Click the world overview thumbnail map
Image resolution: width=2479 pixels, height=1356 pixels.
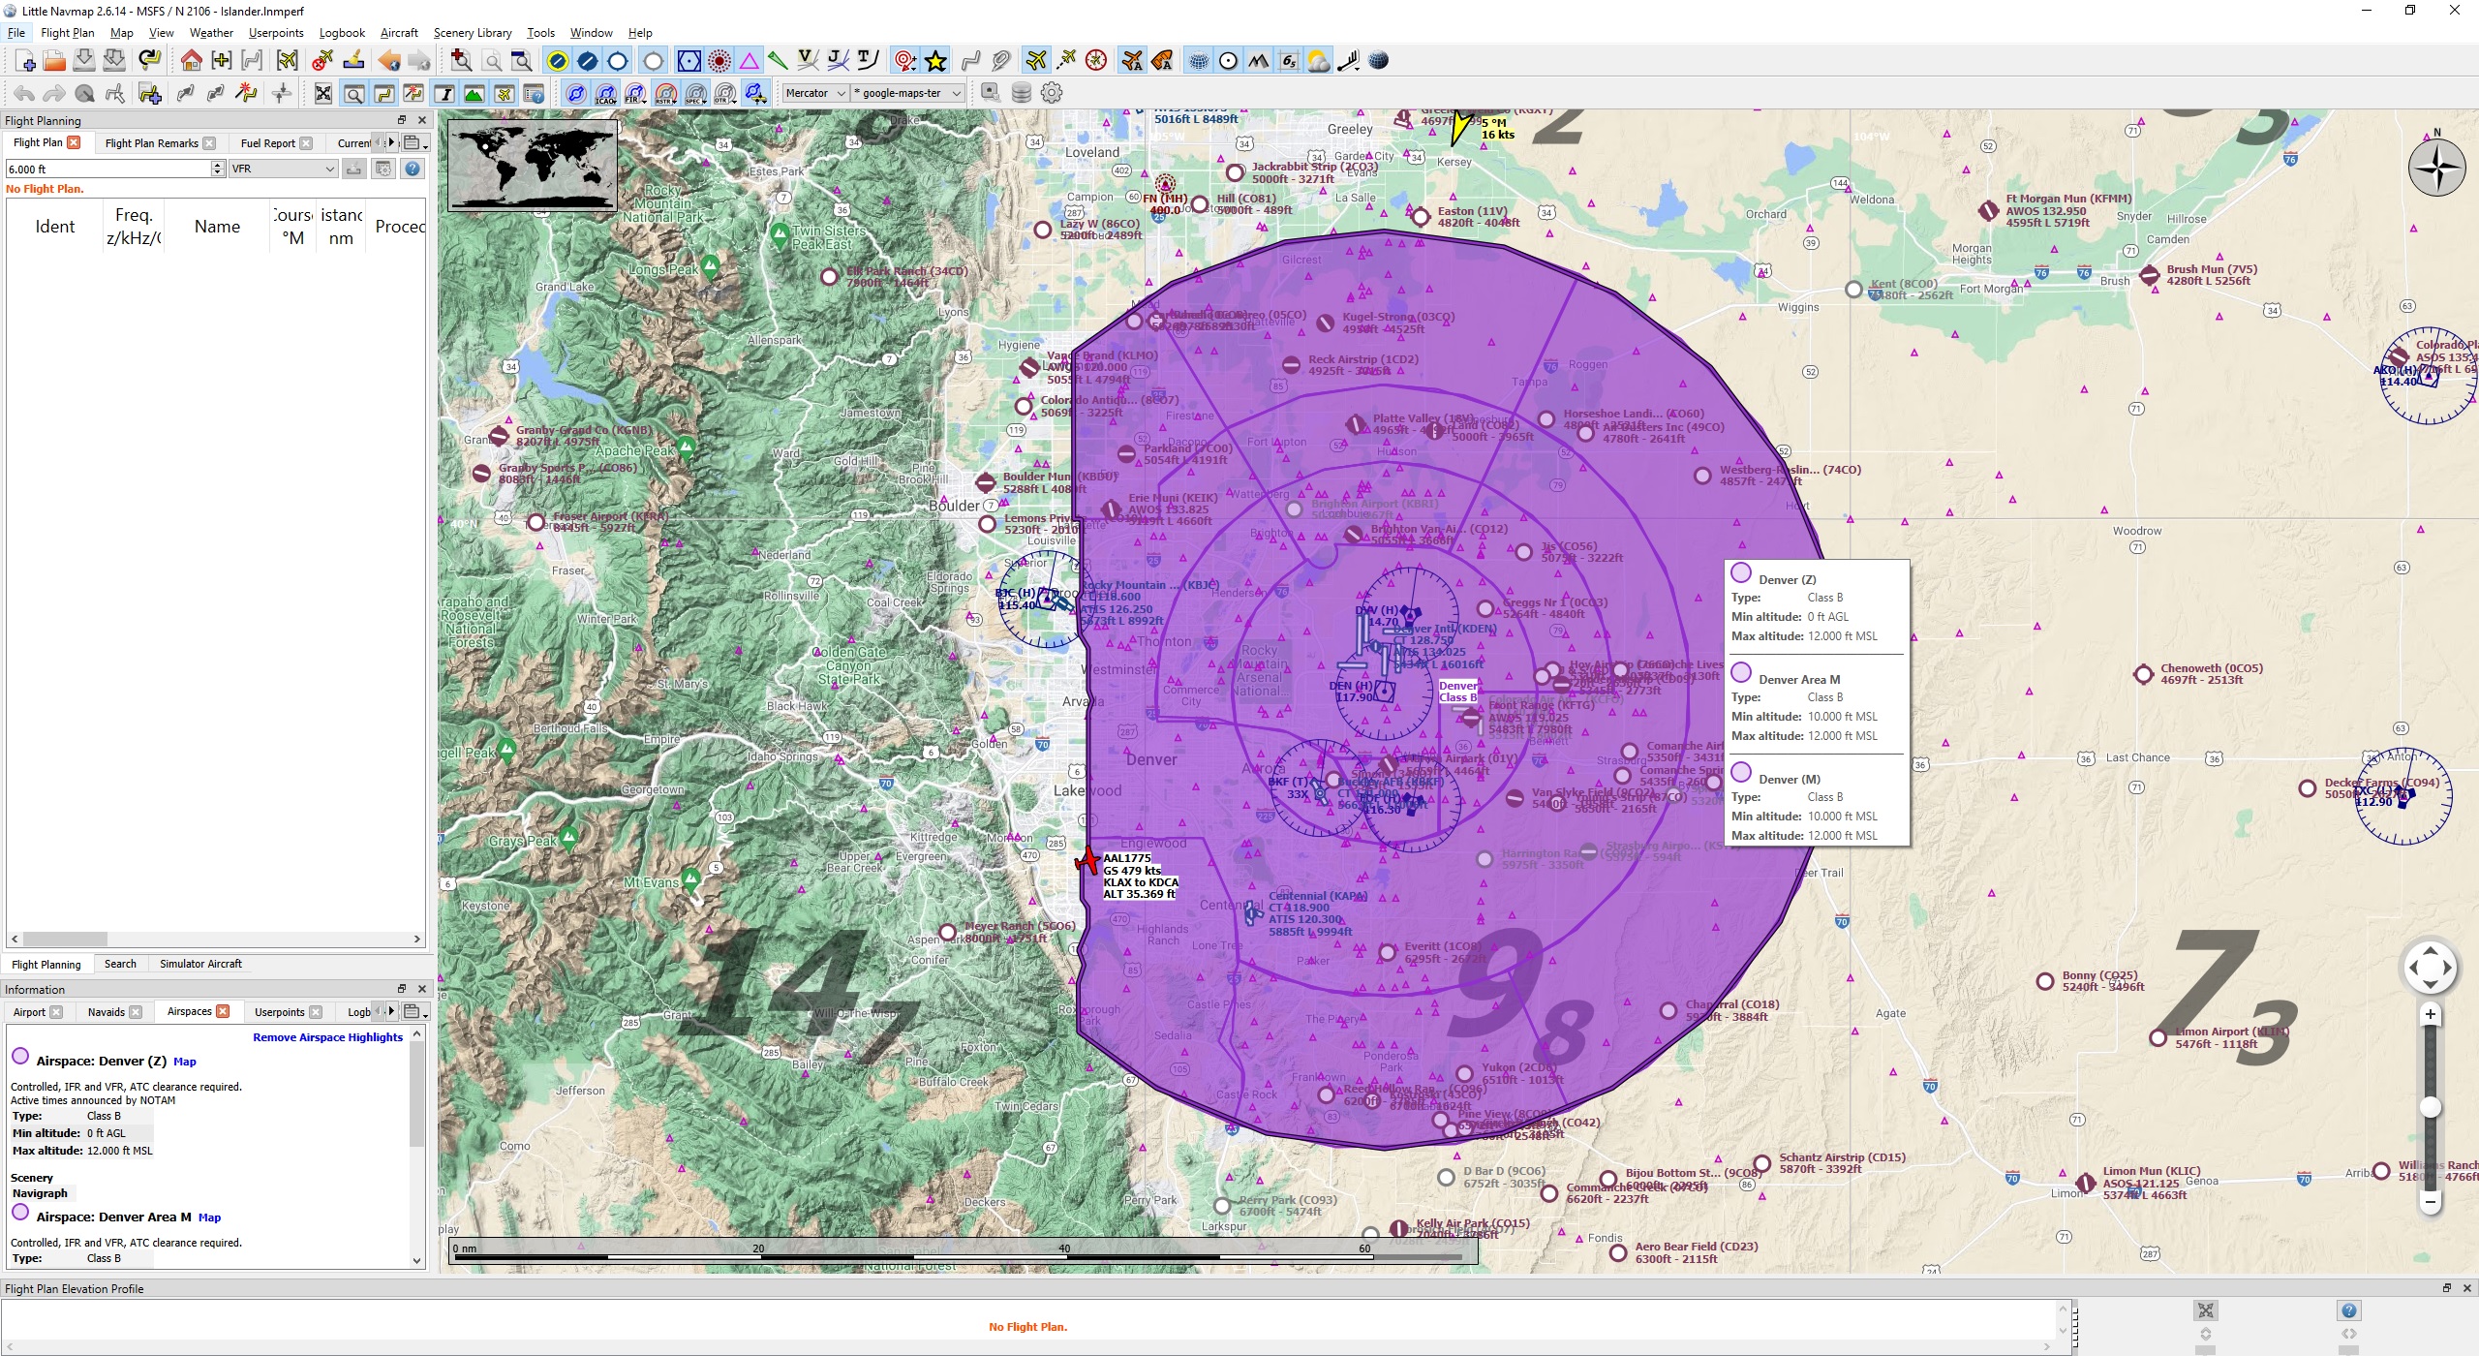click(x=532, y=164)
